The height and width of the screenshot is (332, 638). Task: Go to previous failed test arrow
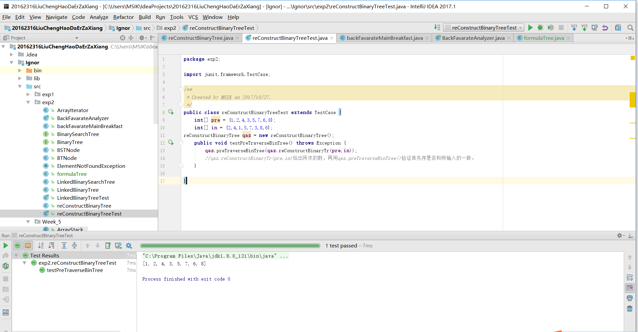click(87, 246)
